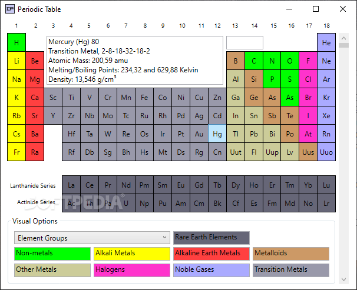Select the Gallium (Ga) element
The image size is (357, 290).
tap(236, 97)
